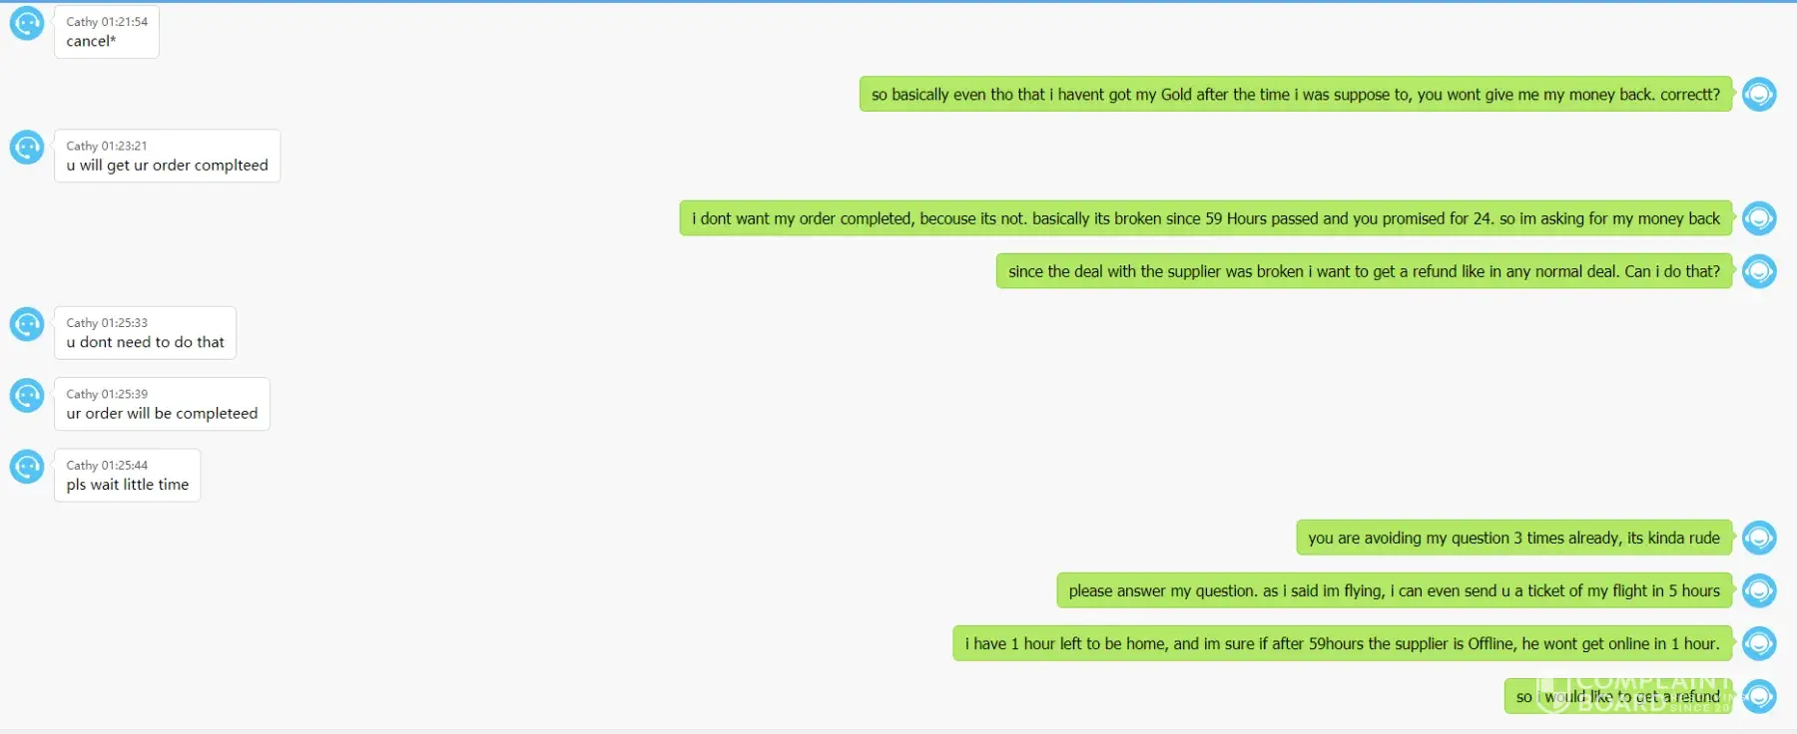
Task: Click the customer avatar next to the "kinda rude" message
Action: pyautogui.click(x=1759, y=538)
